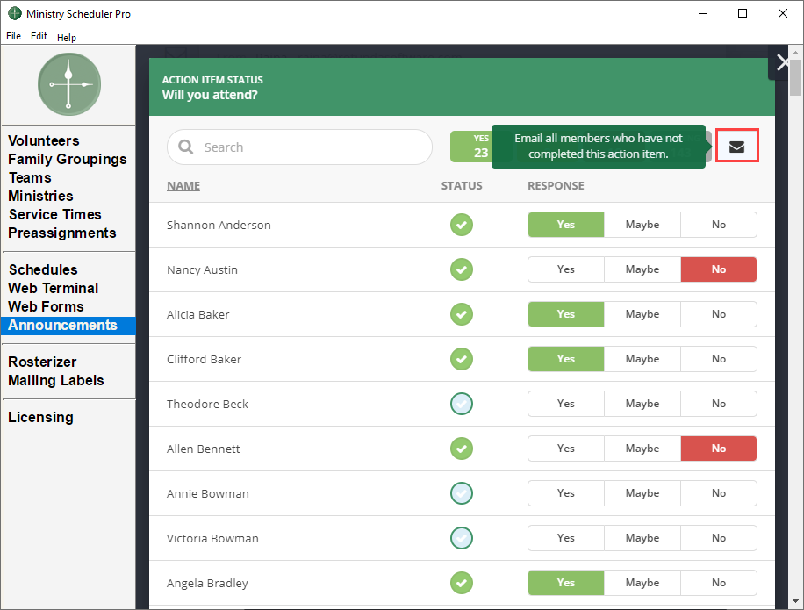The height and width of the screenshot is (610, 804).
Task: Click Angela Bradley's completed status icon
Action: coord(462,583)
